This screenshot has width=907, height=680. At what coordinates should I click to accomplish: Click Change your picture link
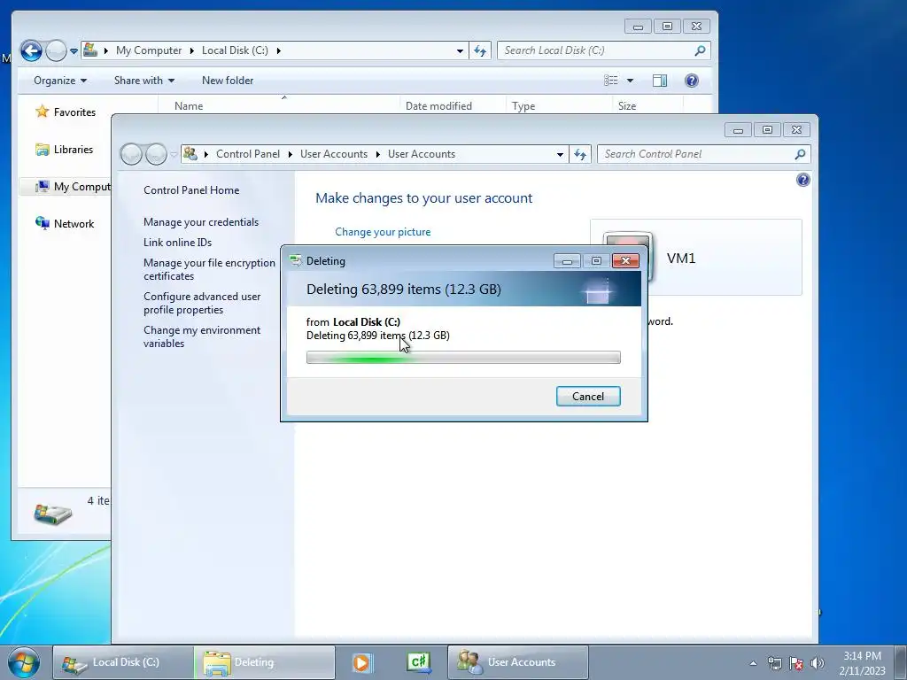pyautogui.click(x=383, y=232)
